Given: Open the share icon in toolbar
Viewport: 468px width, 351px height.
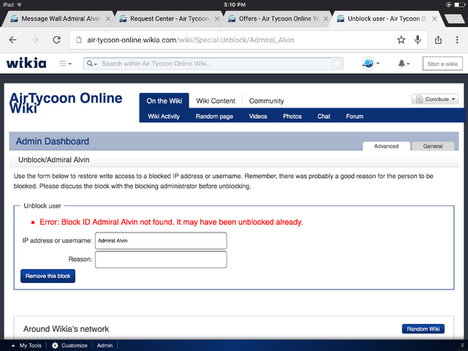Looking at the screenshot, I should [x=438, y=39].
